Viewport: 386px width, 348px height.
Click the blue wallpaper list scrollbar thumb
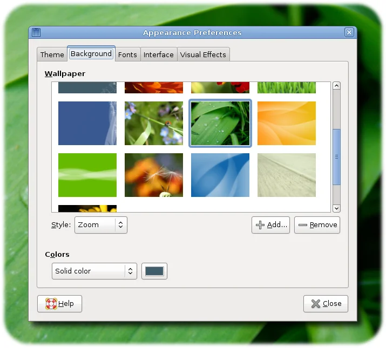[x=336, y=157]
